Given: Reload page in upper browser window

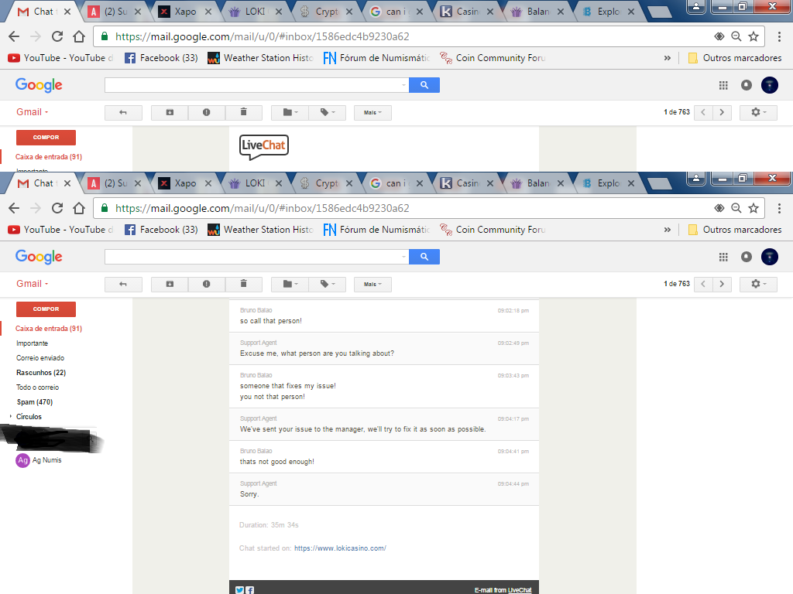Looking at the screenshot, I should click(57, 36).
